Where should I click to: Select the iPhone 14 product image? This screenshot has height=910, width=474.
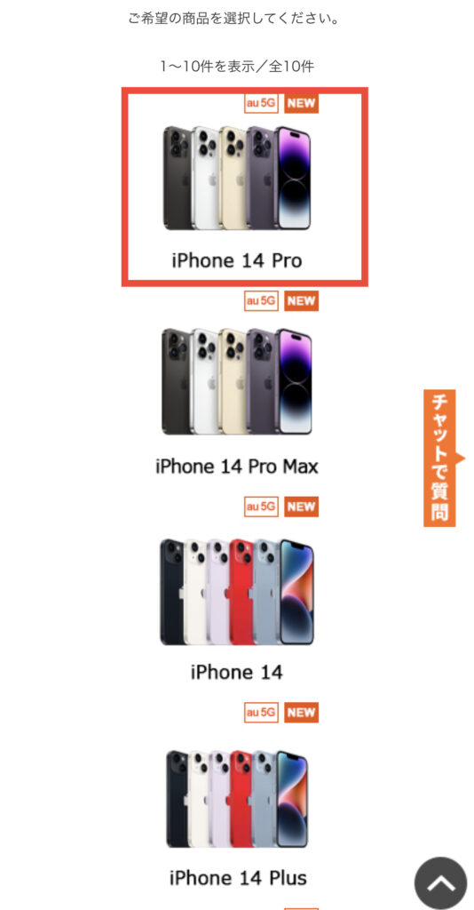click(x=236, y=591)
